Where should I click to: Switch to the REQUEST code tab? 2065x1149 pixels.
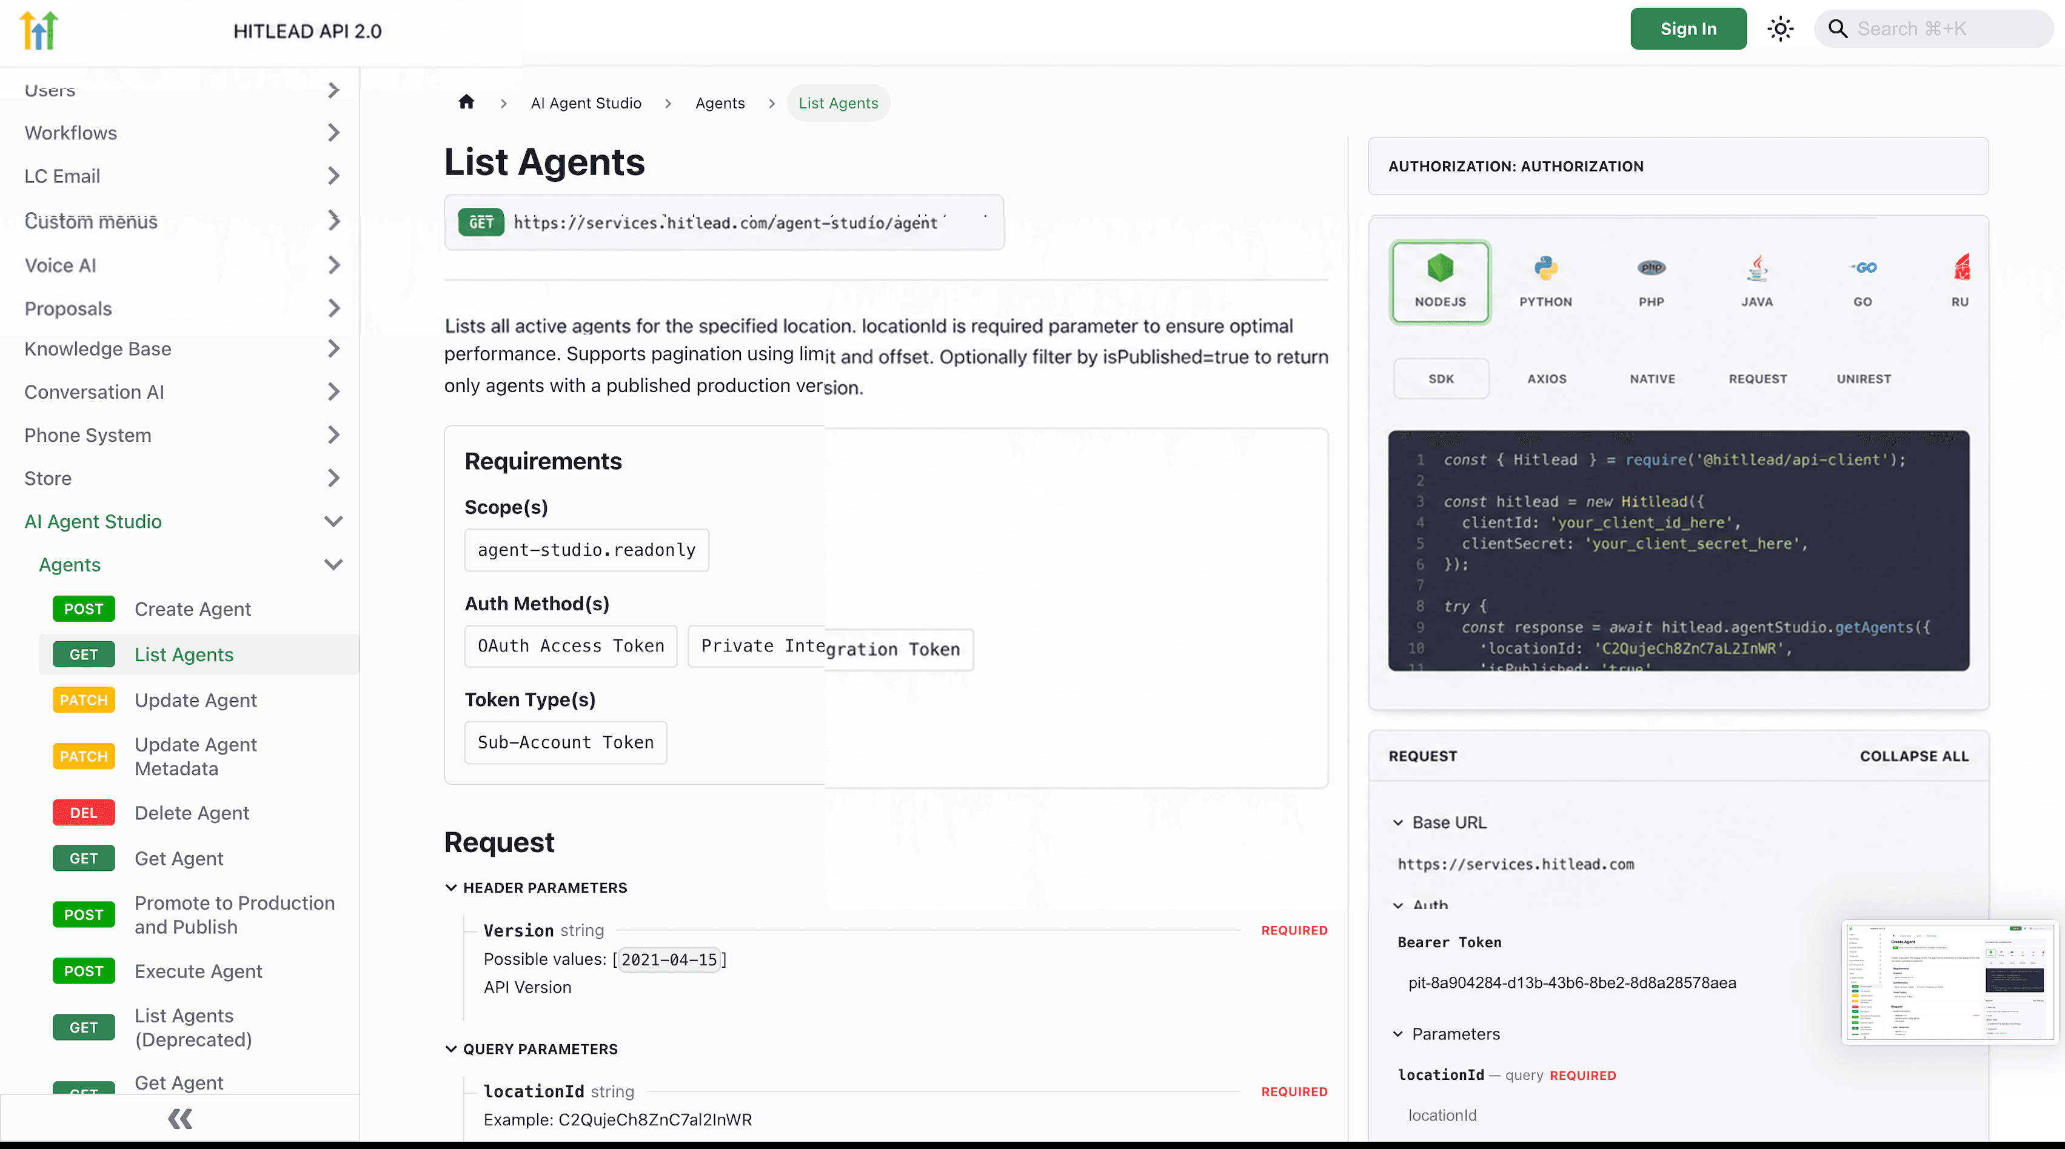[x=1757, y=378]
